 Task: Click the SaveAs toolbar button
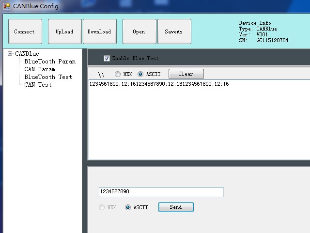click(174, 32)
